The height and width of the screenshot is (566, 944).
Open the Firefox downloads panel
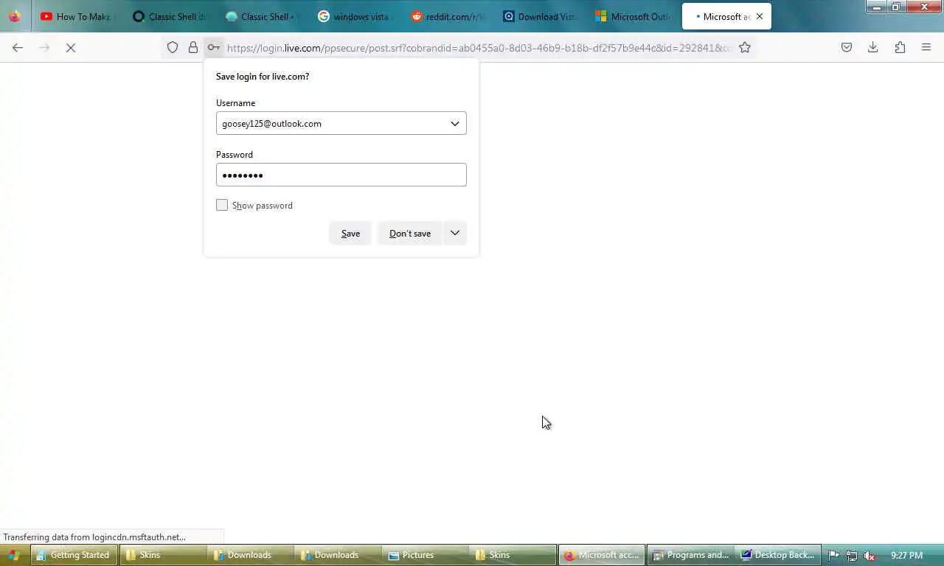[x=873, y=47]
